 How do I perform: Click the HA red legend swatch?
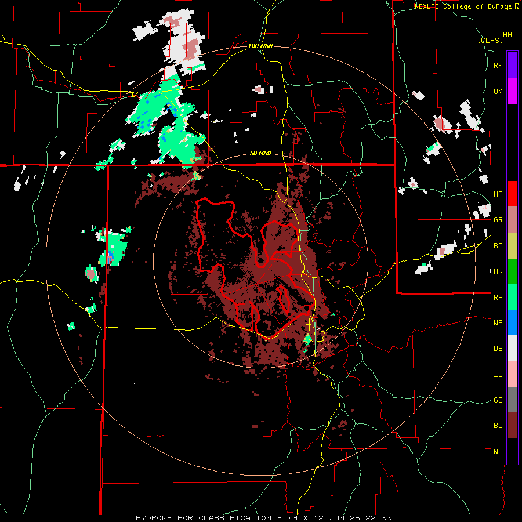click(x=512, y=194)
